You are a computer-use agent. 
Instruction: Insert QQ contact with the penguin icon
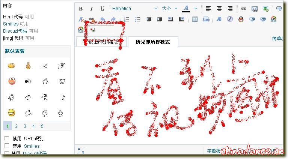click(x=241, y=19)
